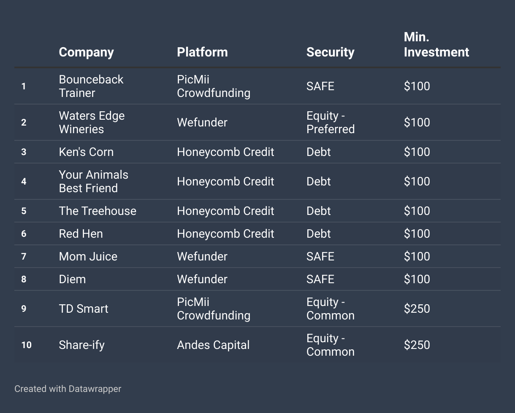Click the Min. Investment column header

[436, 45]
